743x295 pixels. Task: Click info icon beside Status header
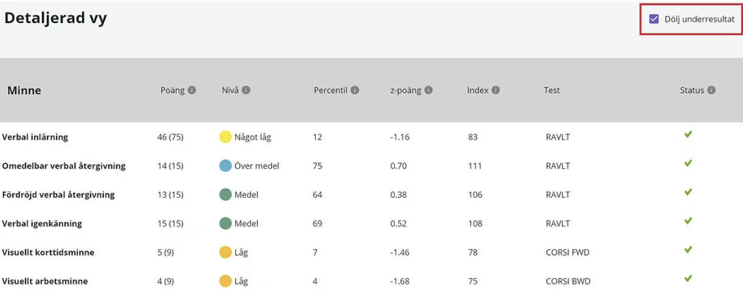(711, 90)
